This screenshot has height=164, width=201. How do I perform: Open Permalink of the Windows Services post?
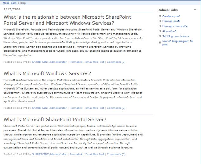76,108
